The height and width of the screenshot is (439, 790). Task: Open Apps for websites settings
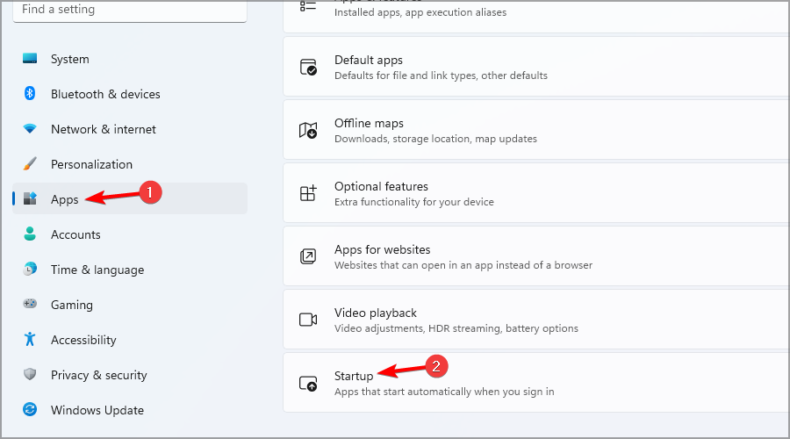(536, 256)
